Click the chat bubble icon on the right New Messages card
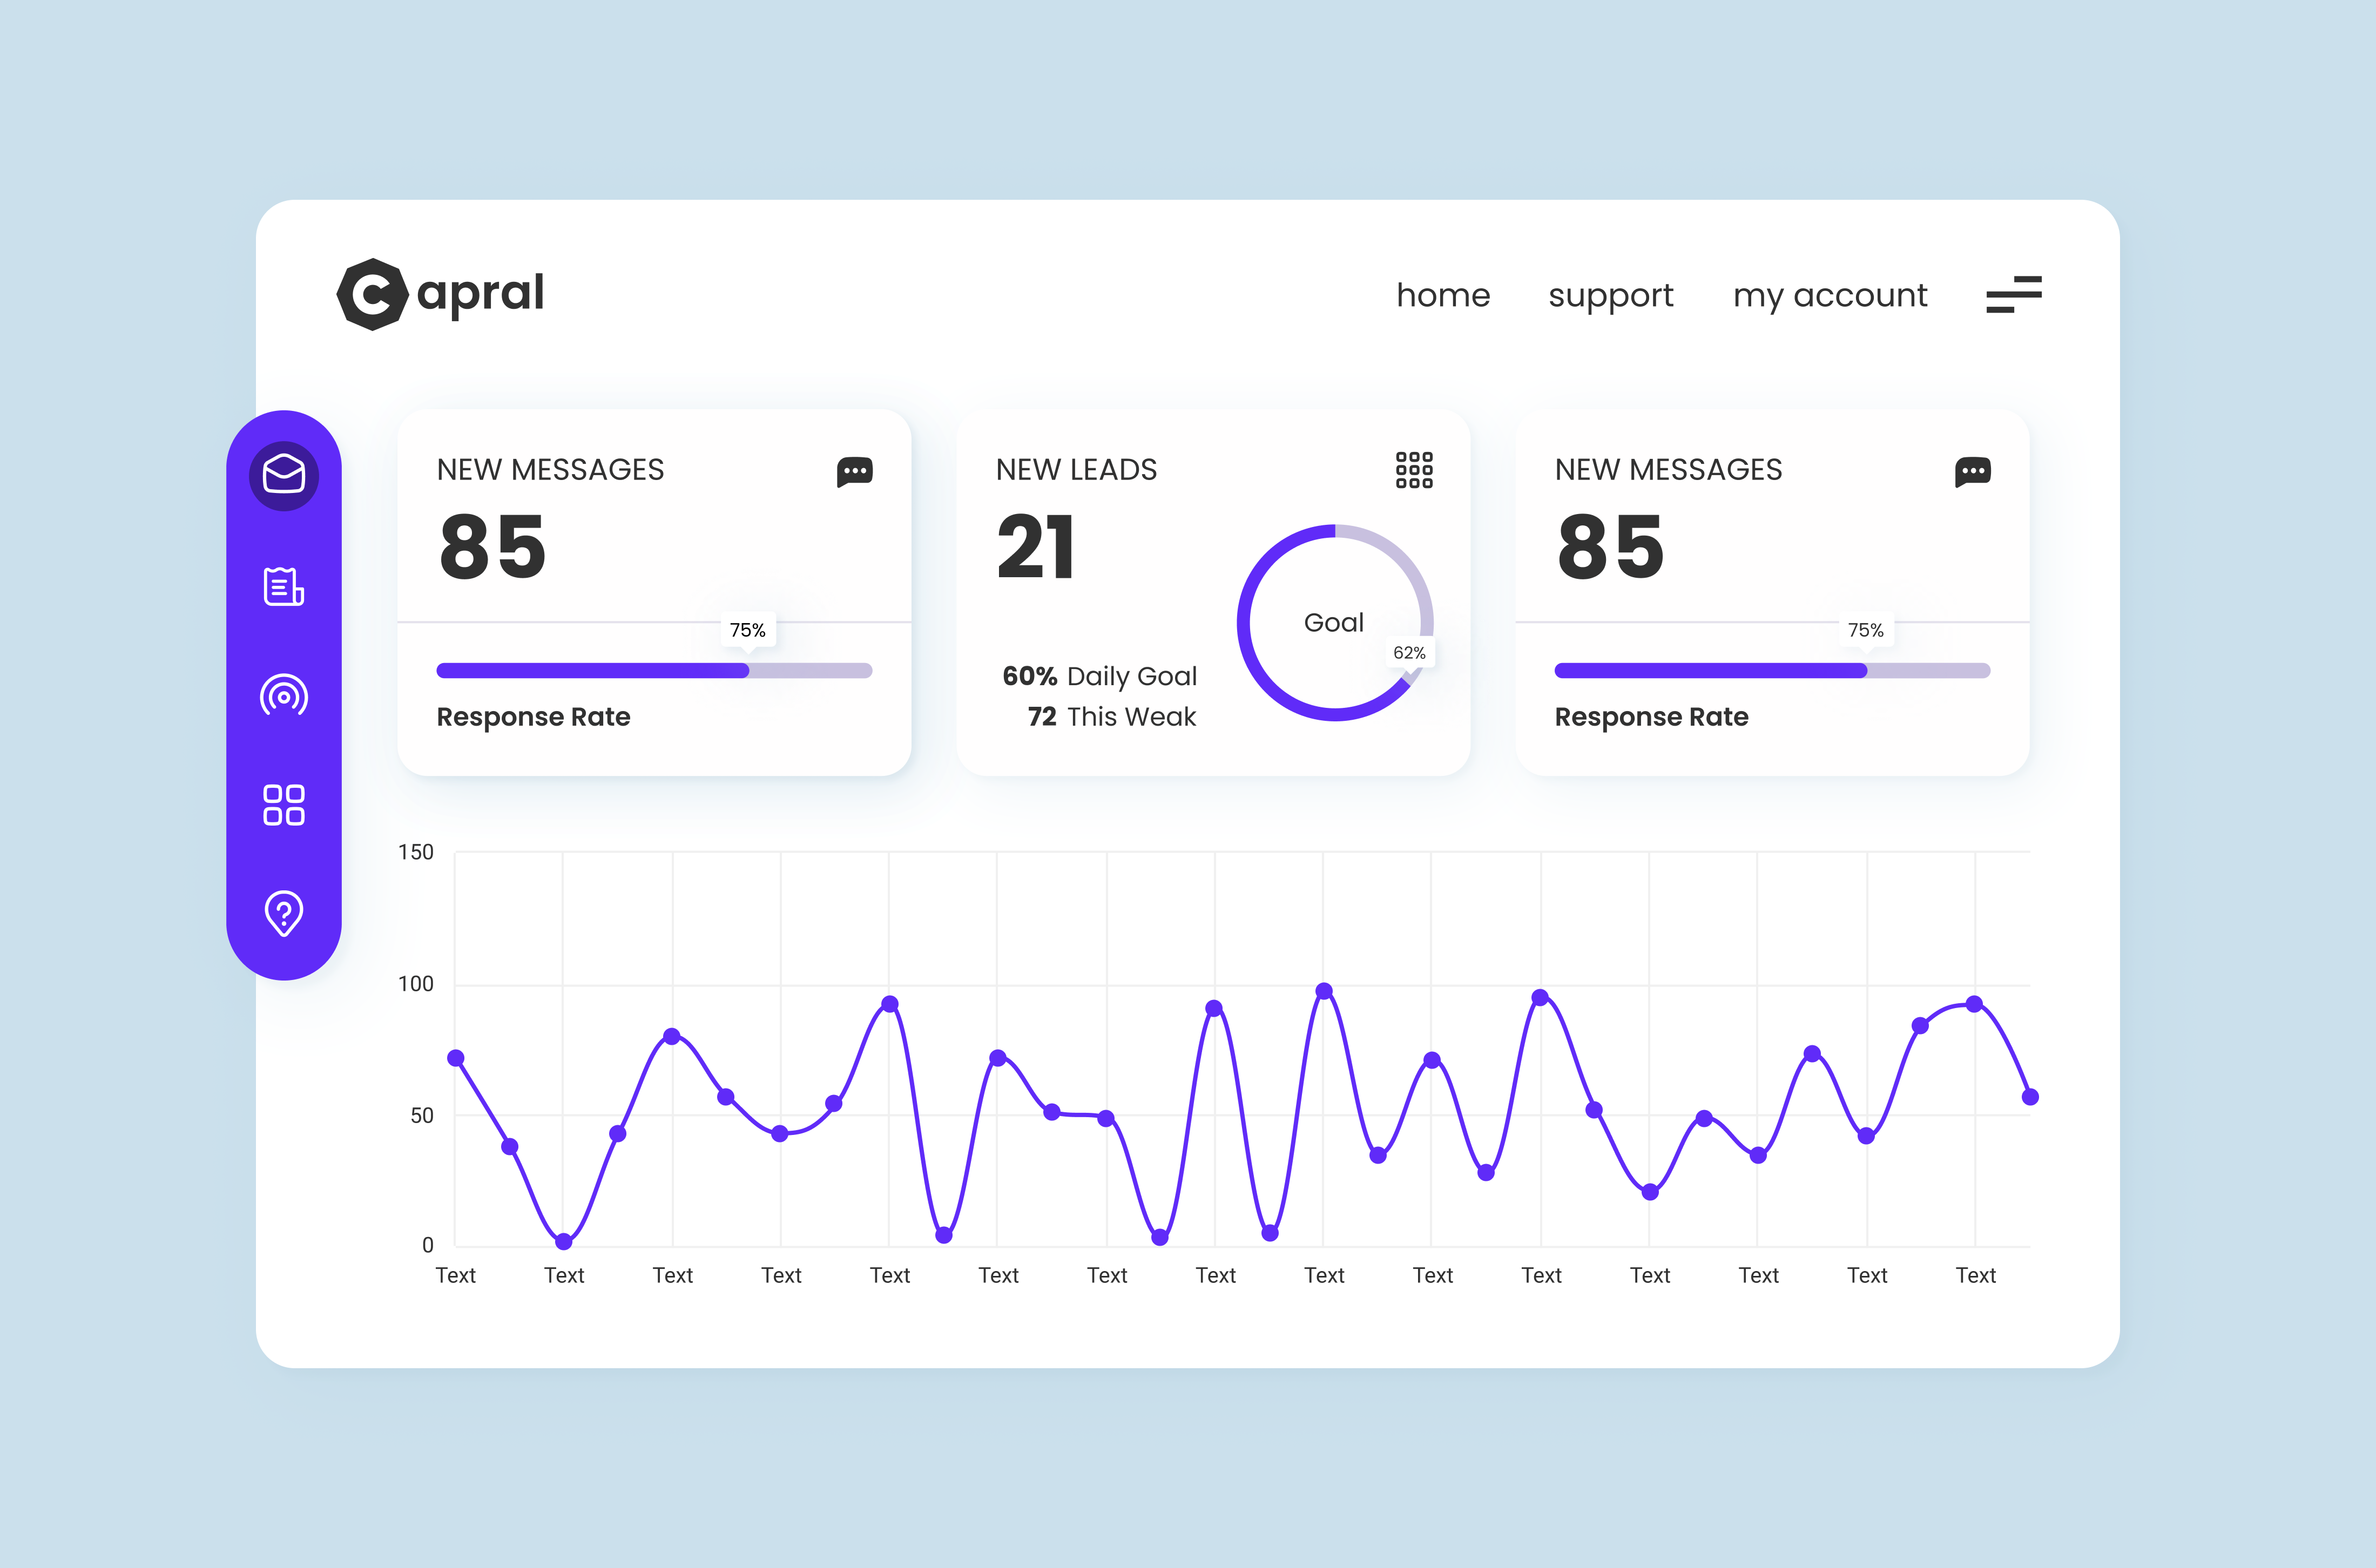Image resolution: width=2376 pixels, height=1568 pixels. pyautogui.click(x=1973, y=472)
